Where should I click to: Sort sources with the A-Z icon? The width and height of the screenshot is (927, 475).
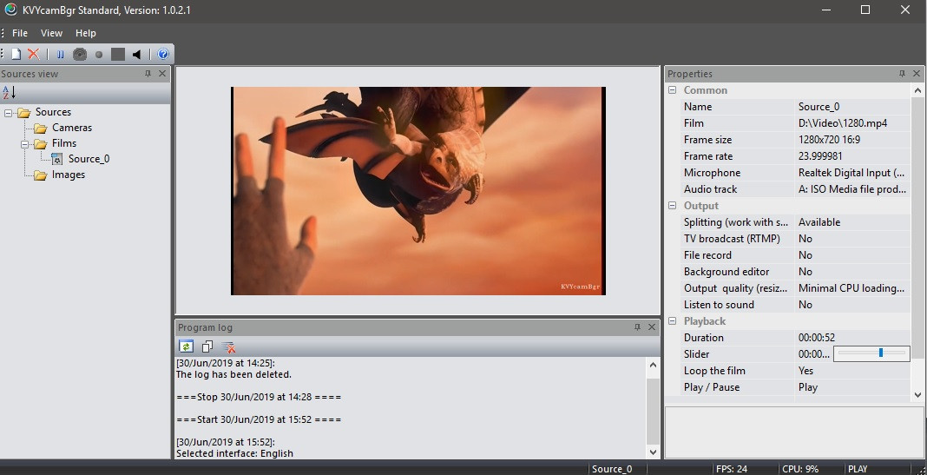(9, 92)
